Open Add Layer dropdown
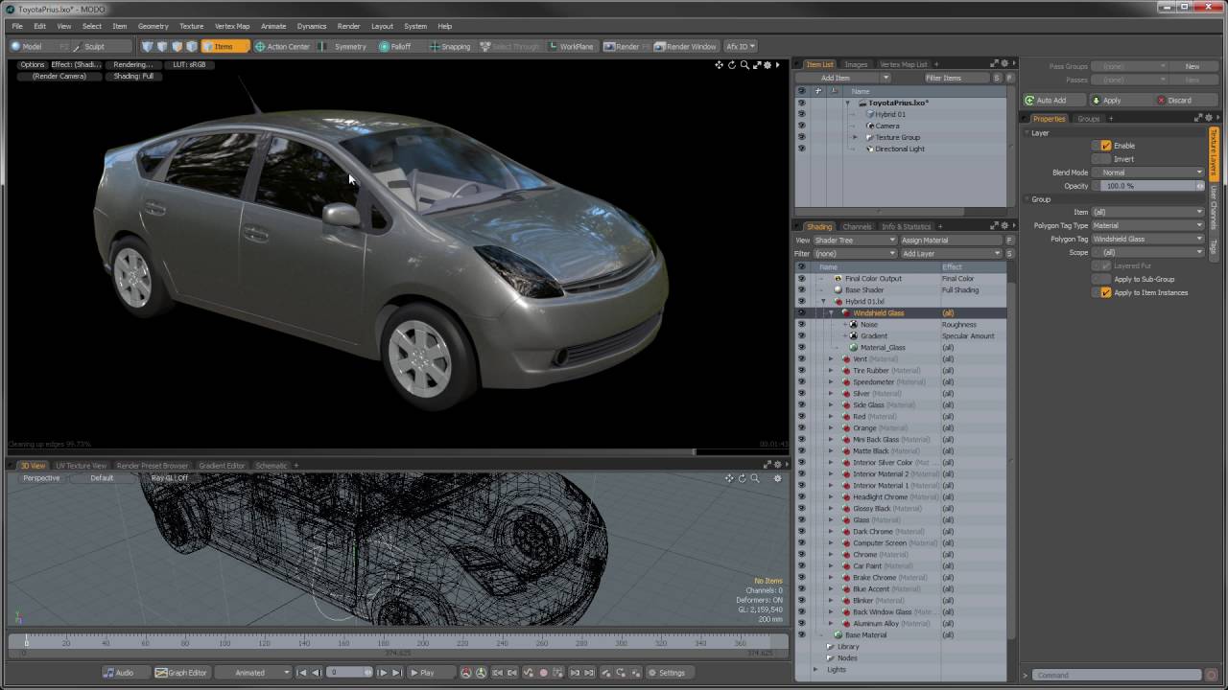This screenshot has width=1228, height=690. pyautogui.click(x=951, y=253)
